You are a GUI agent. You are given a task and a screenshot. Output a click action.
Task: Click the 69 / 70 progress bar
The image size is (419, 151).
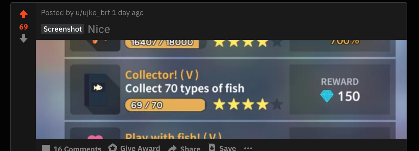(165, 105)
